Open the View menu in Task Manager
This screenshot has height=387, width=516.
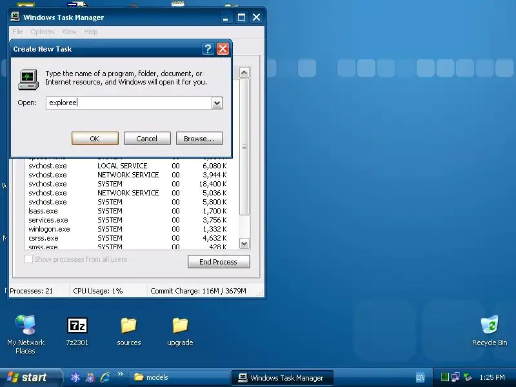[x=69, y=32]
